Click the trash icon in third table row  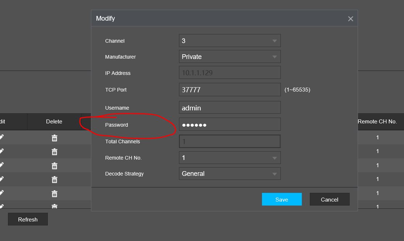click(x=54, y=166)
